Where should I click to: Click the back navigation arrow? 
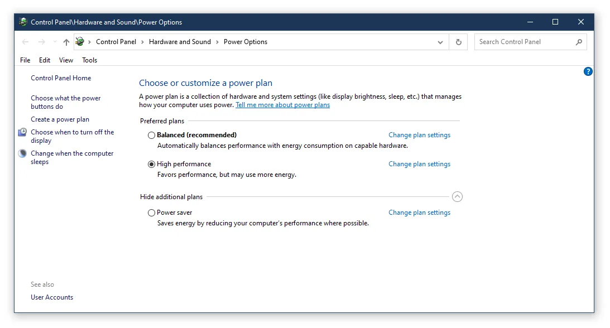(x=25, y=42)
